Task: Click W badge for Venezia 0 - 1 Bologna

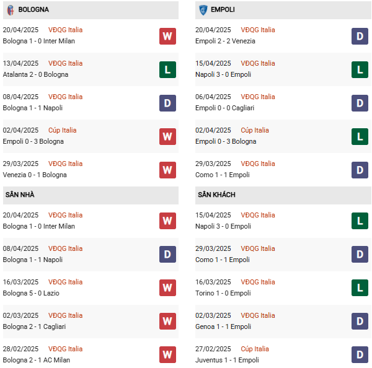Action: [167, 169]
